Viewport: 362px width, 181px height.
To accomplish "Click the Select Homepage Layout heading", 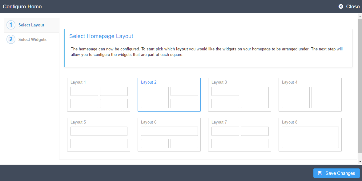I will [101, 36].
